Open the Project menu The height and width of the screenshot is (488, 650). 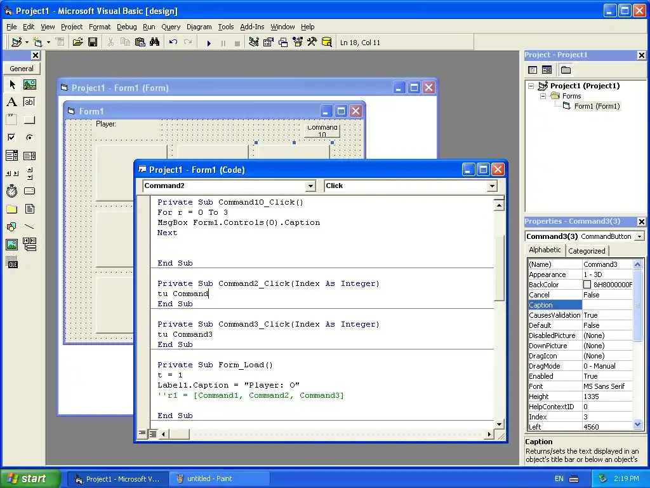pos(72,27)
